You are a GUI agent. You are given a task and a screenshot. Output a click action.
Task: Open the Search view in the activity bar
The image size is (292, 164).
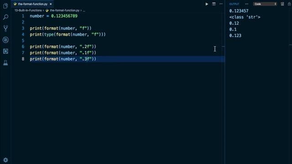5,17
